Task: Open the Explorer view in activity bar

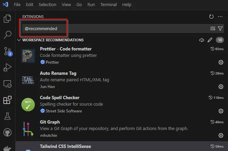Action: pos(7,19)
